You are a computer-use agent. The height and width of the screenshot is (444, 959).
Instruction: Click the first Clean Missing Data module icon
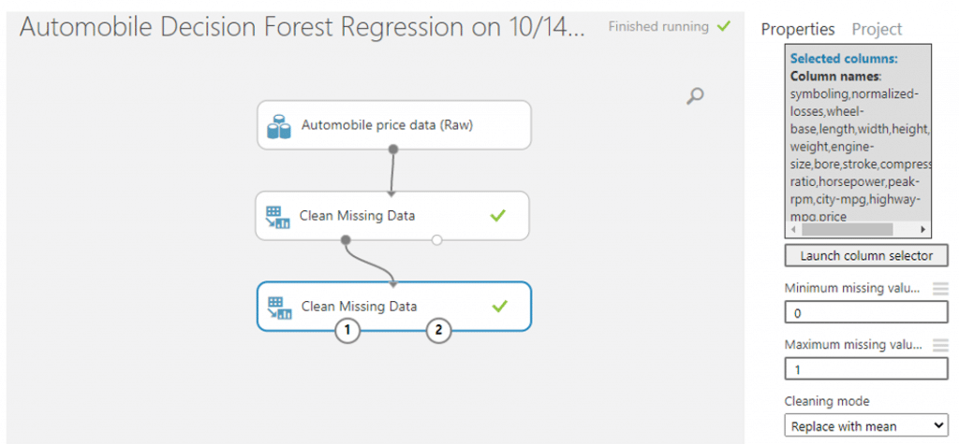click(x=277, y=217)
